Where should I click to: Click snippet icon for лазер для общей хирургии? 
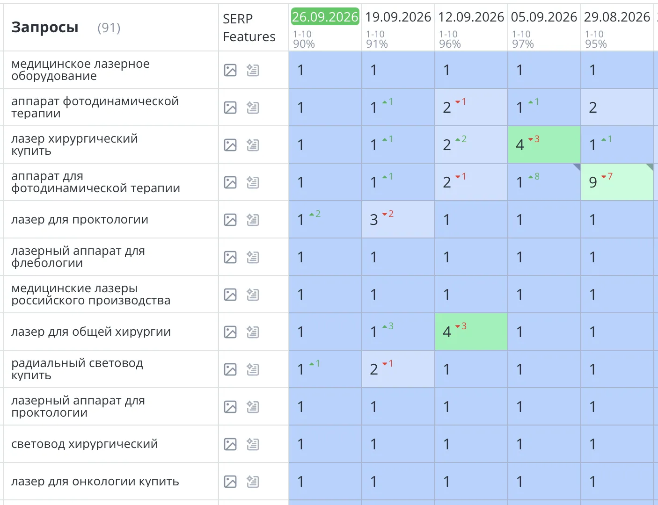coord(253,332)
